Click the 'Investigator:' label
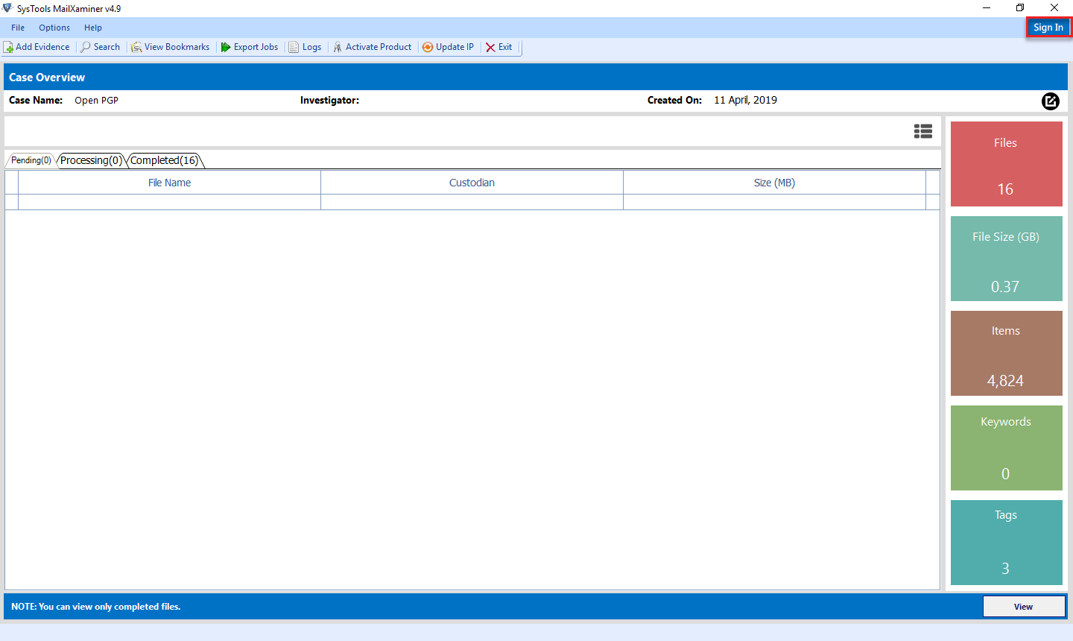Image resolution: width=1073 pixels, height=641 pixels. pos(329,100)
